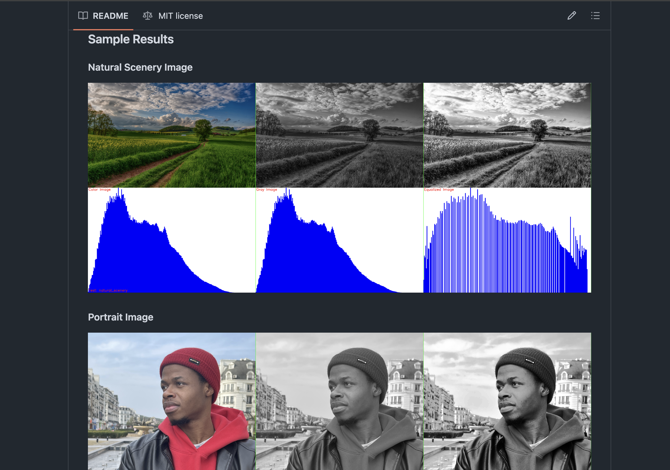Click the Test: natural_scenery label area
This screenshot has width=670, height=470.
108,290
